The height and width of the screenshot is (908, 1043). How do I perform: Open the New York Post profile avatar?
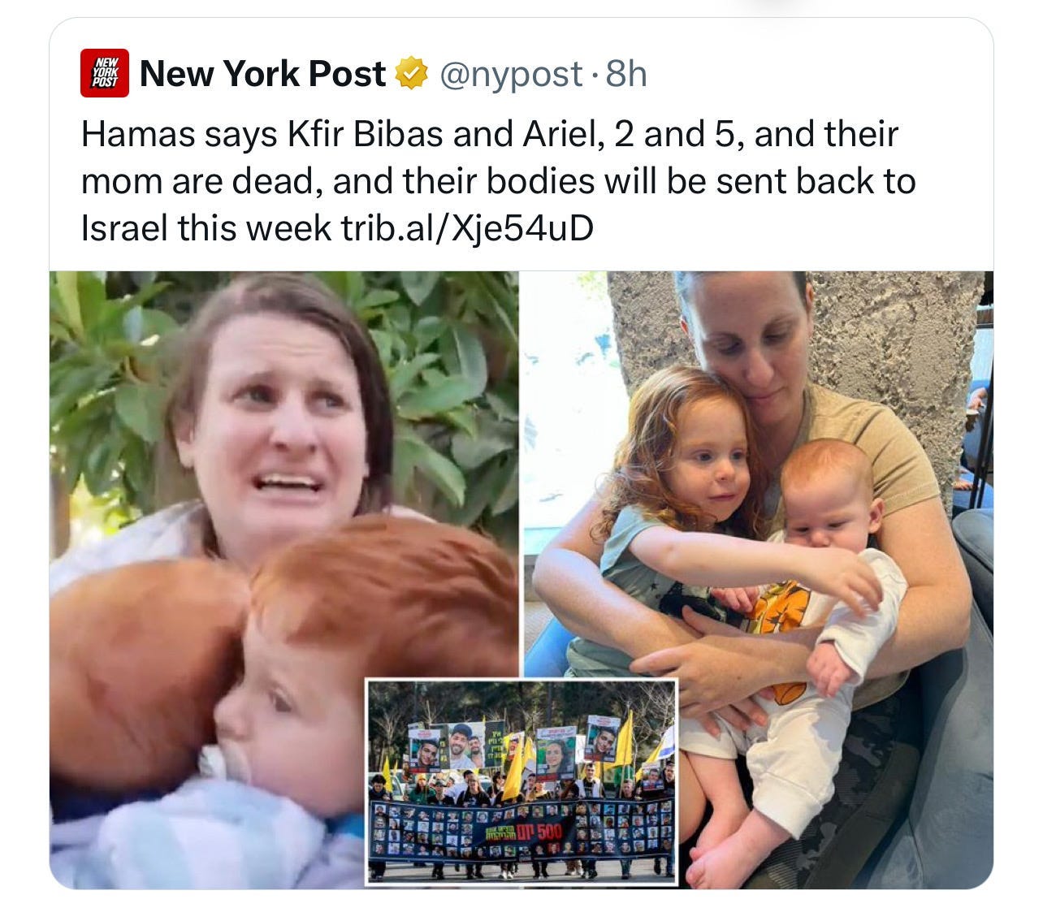[x=105, y=73]
